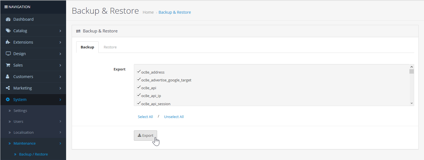Uncheck the oc8e_address table checkbox
This screenshot has width=424, height=160.
pos(139,72)
